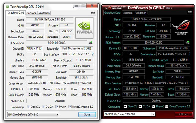Toggle DirectCompute 5.0 checkbox in the ROG window
The image size is (196, 123).
pos(167,106)
